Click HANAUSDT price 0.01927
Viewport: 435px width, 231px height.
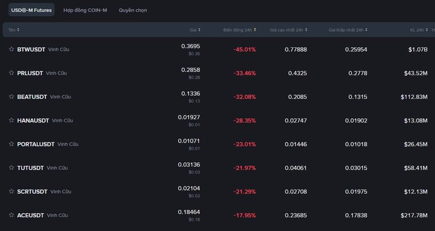(189, 117)
